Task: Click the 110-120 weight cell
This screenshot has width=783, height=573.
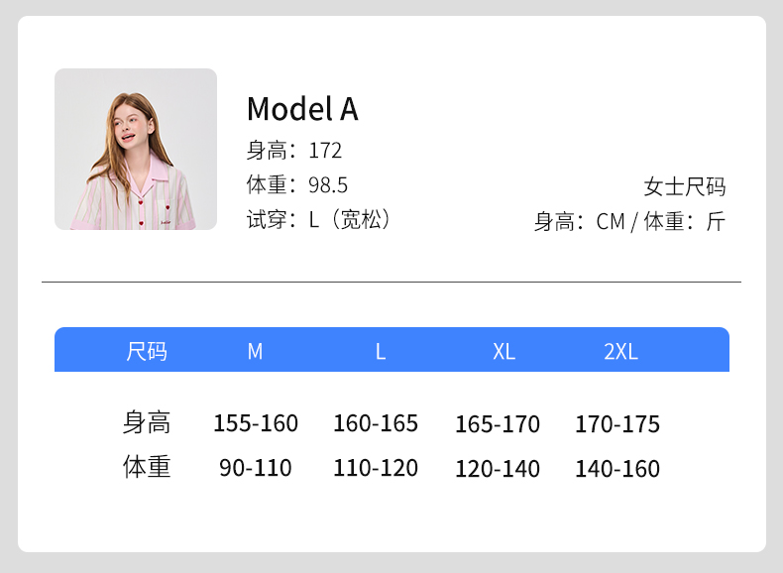Action: tap(376, 468)
